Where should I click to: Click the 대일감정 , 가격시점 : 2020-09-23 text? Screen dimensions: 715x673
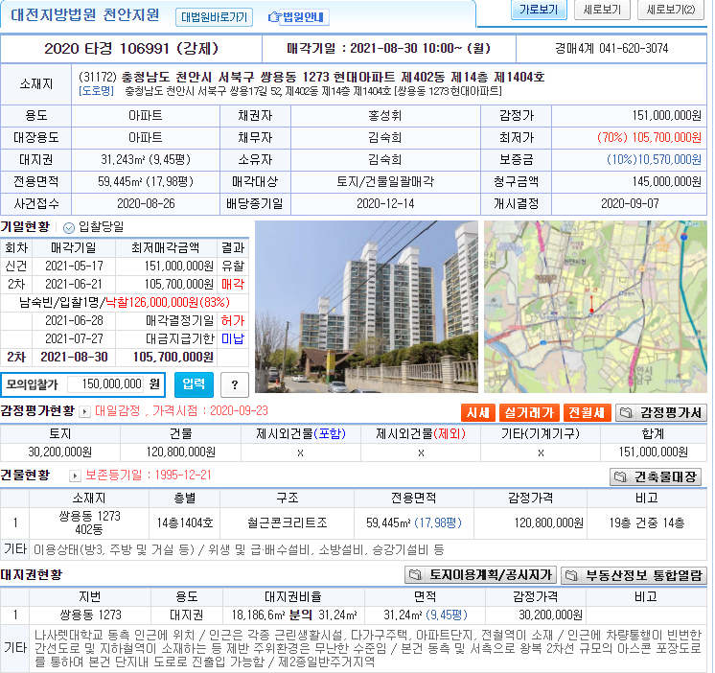pyautogui.click(x=181, y=411)
